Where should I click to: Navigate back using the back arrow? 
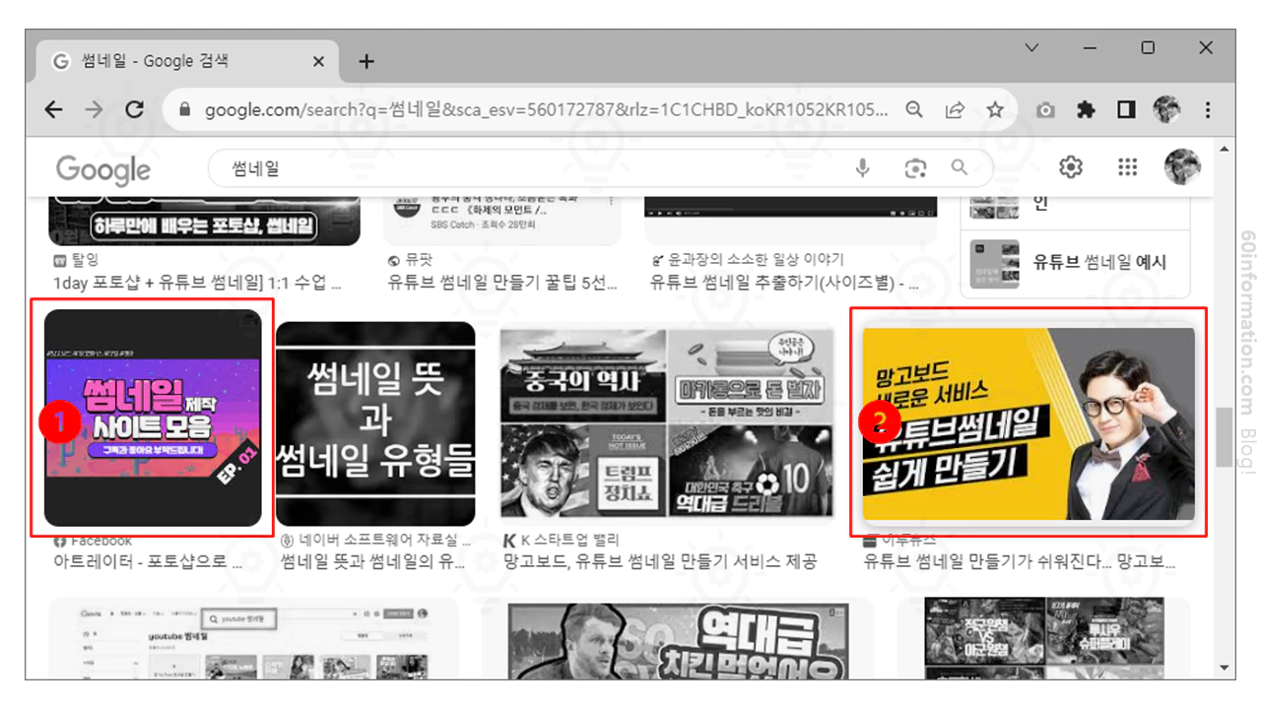click(53, 109)
